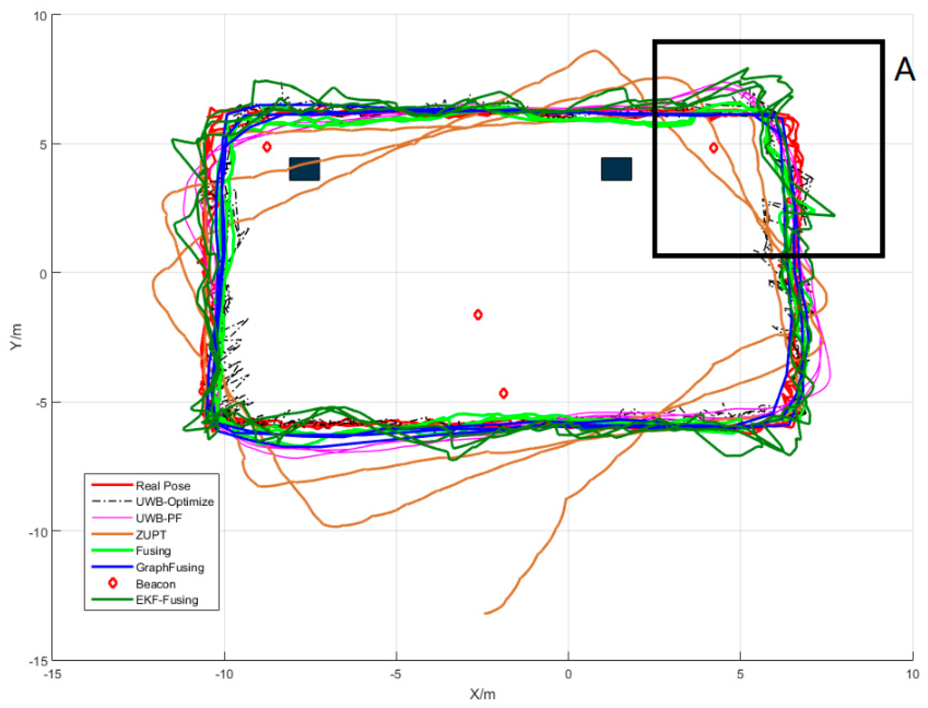Click the letter A label beside the box
This screenshot has height=708, width=928.
click(x=904, y=70)
